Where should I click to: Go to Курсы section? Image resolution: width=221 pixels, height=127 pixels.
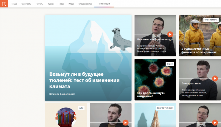tap(51, 4)
